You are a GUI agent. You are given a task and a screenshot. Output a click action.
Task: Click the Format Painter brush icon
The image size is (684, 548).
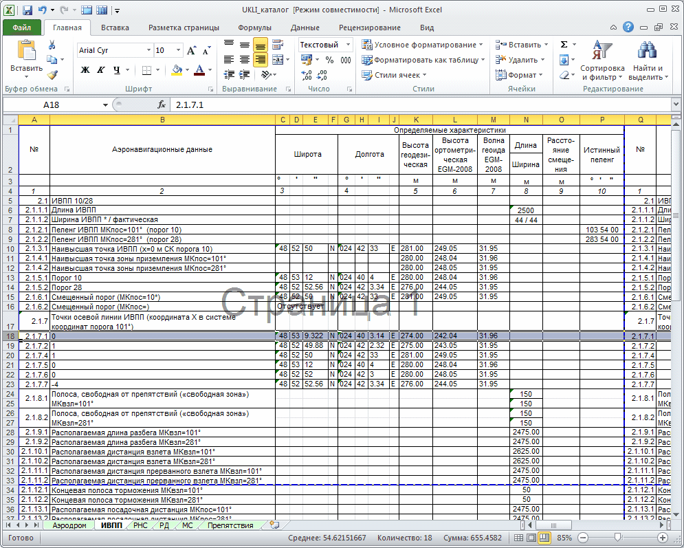52,75
